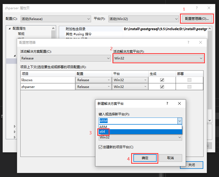Click the 生成 column header
This screenshot has width=219, height=177.
pyautogui.click(x=162, y=74)
